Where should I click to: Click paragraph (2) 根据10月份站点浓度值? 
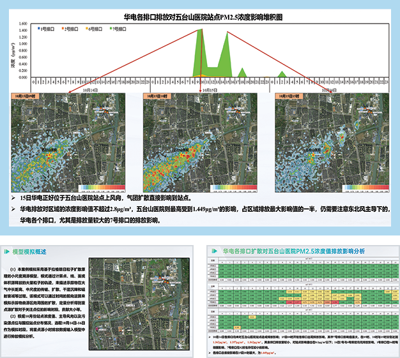click(44, 326)
